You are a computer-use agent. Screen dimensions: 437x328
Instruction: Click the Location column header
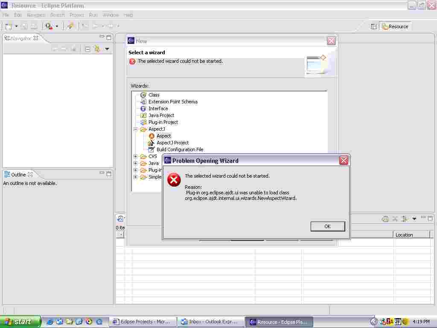(411, 235)
